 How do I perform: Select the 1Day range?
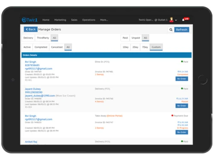pos(125,47)
